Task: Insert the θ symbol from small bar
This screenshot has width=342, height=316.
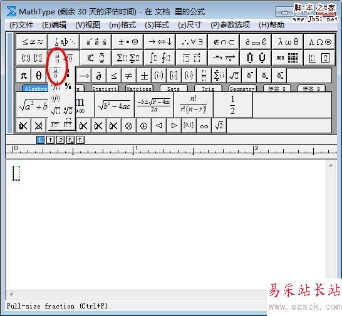Action: (x=39, y=76)
